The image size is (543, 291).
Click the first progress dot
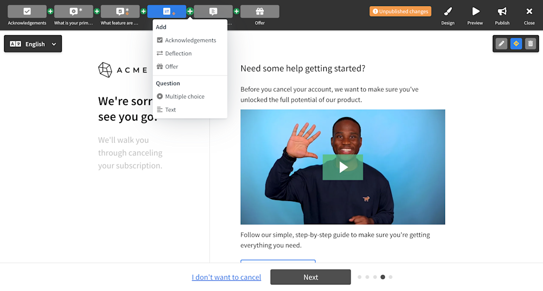(359, 277)
